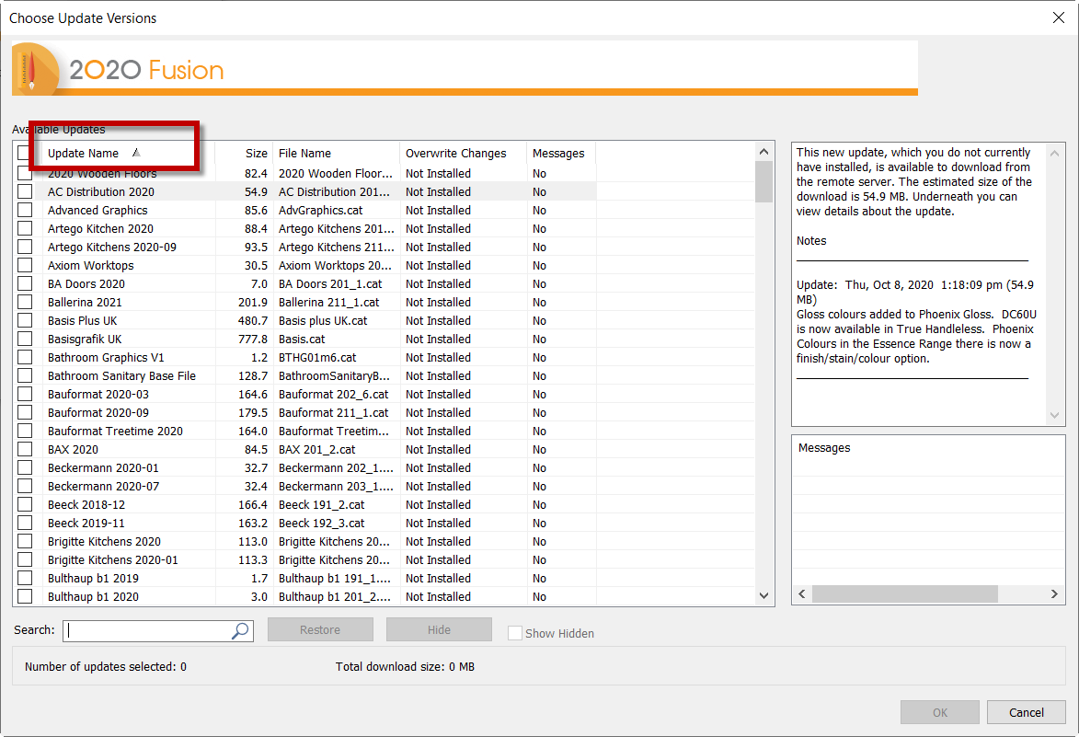Click the updates list scroll-up arrow
Screen dimensions: 1079x737
(x=763, y=152)
